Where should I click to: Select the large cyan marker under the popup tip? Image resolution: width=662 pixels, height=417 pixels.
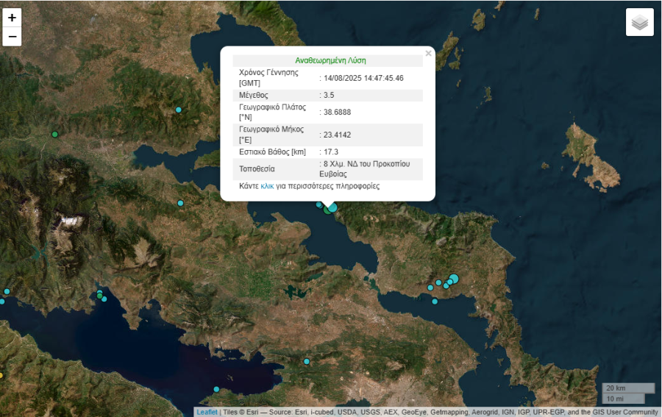(x=333, y=208)
